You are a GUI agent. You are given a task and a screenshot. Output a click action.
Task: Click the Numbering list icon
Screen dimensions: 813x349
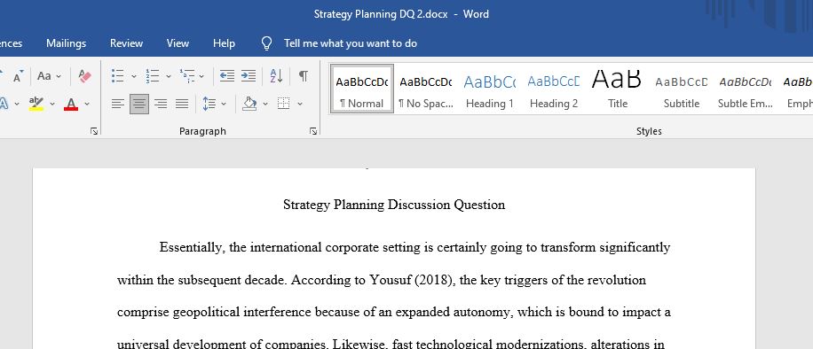[153, 76]
